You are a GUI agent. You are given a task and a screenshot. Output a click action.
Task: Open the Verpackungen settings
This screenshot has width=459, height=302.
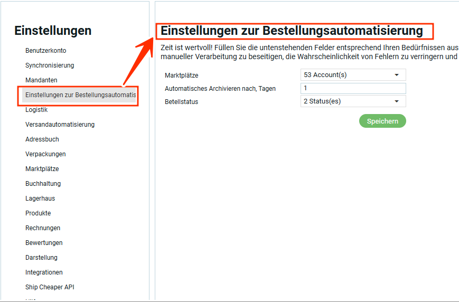(x=45, y=154)
